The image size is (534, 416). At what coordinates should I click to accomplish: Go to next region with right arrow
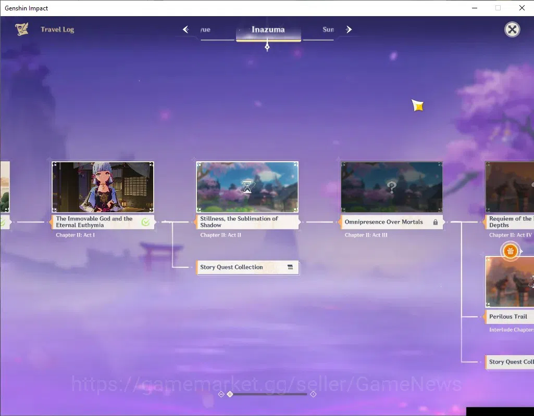(x=349, y=30)
